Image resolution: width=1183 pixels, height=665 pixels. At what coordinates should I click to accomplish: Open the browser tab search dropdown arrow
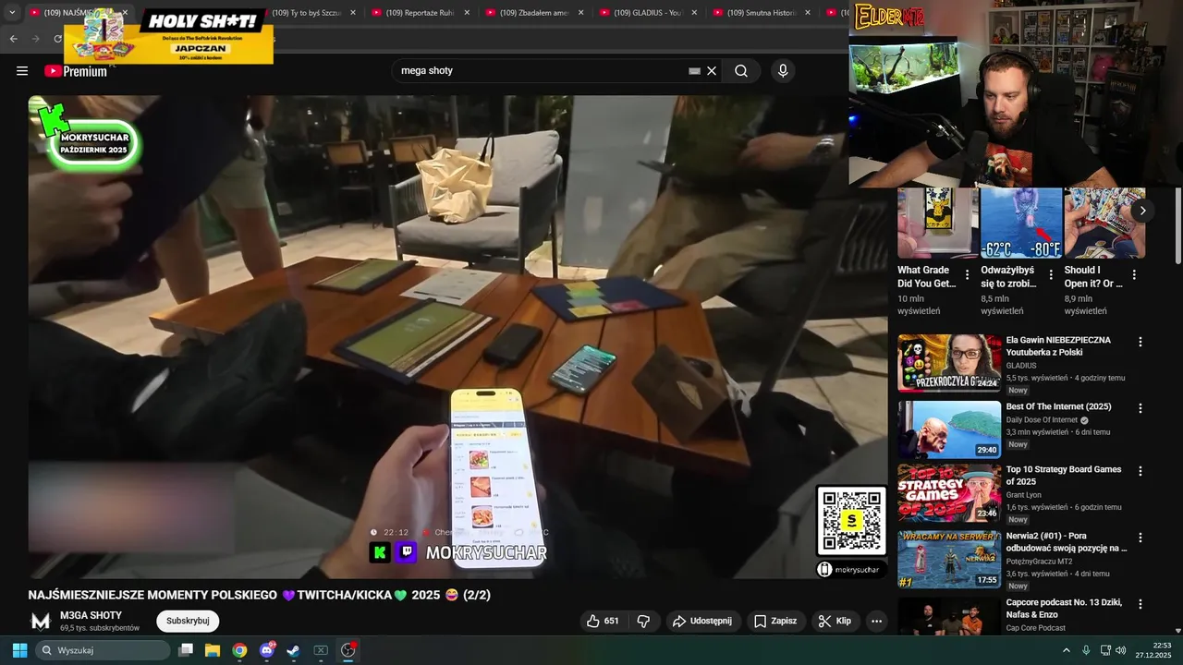click(12, 13)
